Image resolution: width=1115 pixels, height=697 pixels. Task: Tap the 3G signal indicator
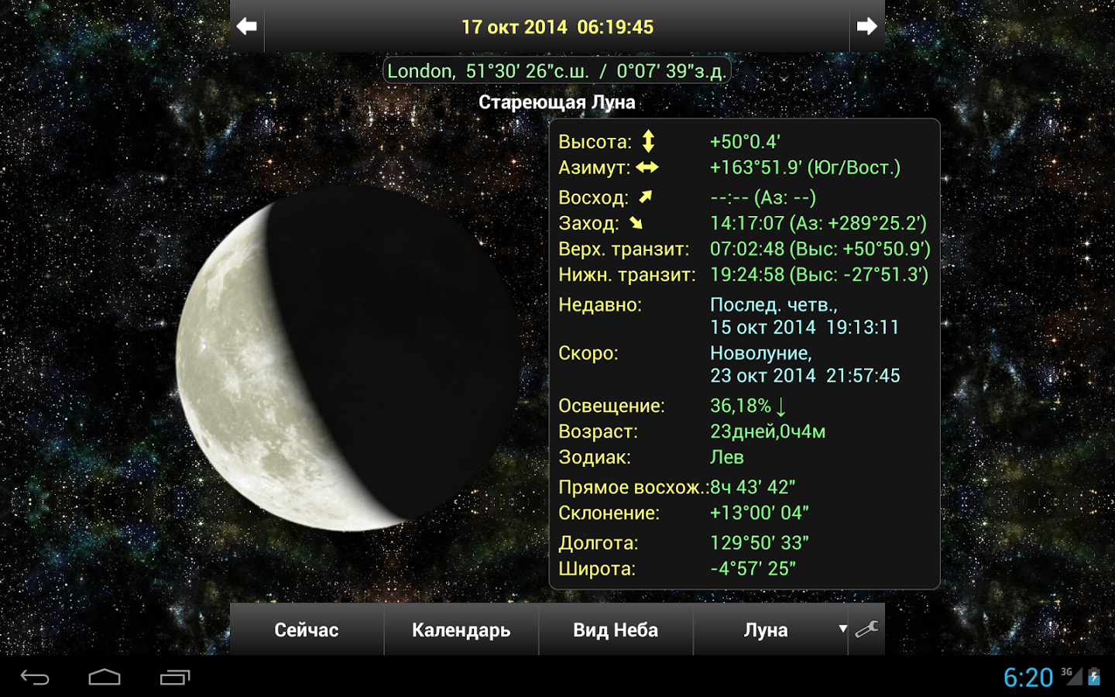pos(1071,676)
